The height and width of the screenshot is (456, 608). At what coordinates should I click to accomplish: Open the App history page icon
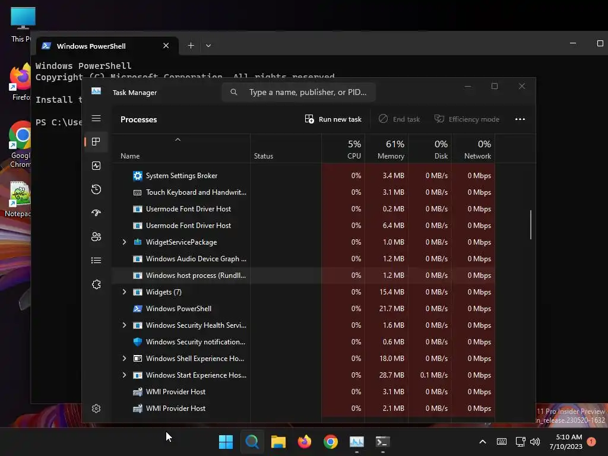pos(96,189)
